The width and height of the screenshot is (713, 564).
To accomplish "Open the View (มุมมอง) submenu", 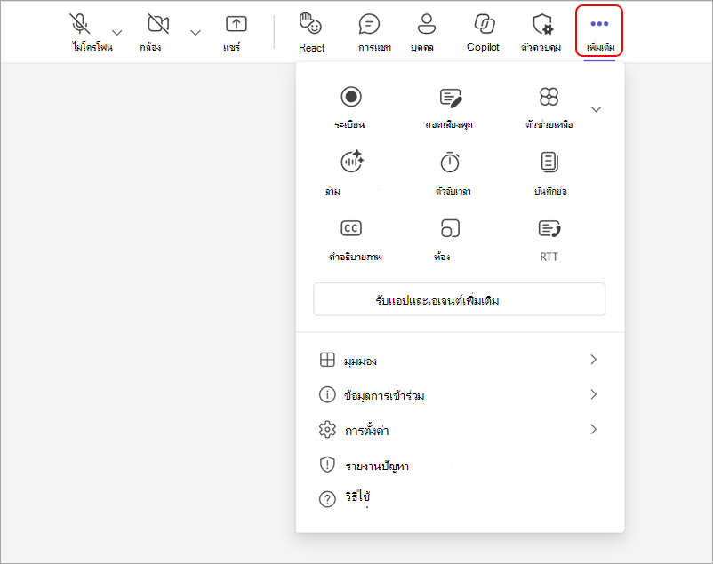I will 460,361.
